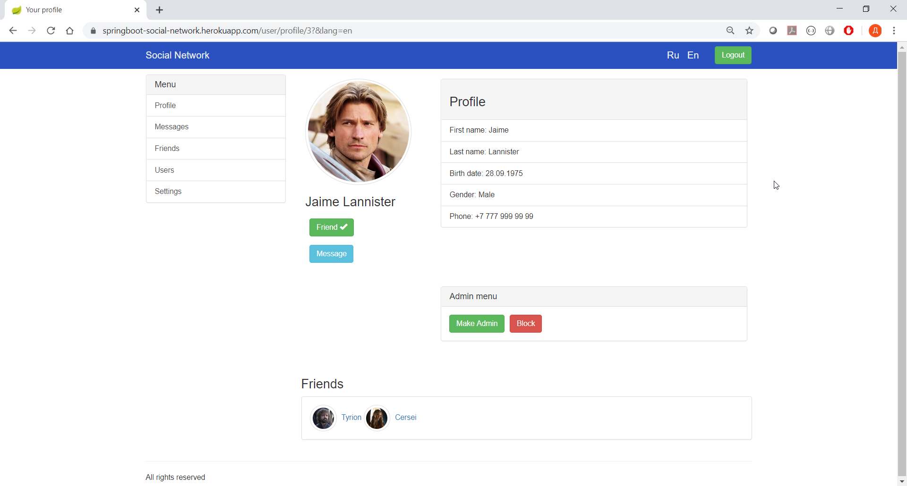The height and width of the screenshot is (486, 907).
Task: Switch language to Ru
Action: coord(673,55)
